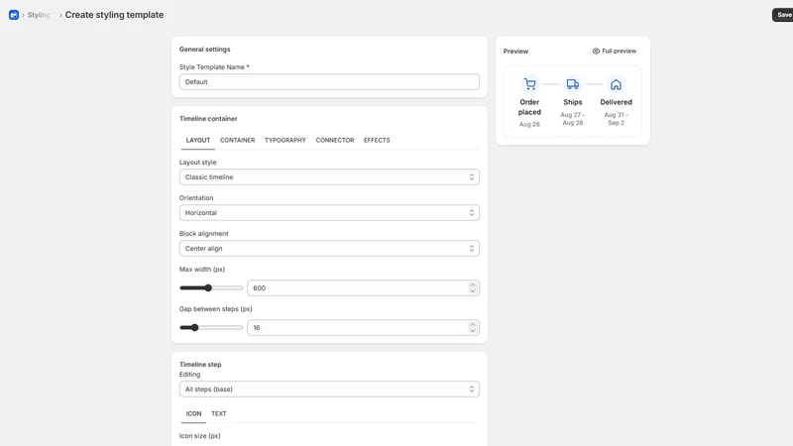The height and width of the screenshot is (446, 793).
Task: Click the 'Timeline container' heading
Action: pyautogui.click(x=208, y=118)
